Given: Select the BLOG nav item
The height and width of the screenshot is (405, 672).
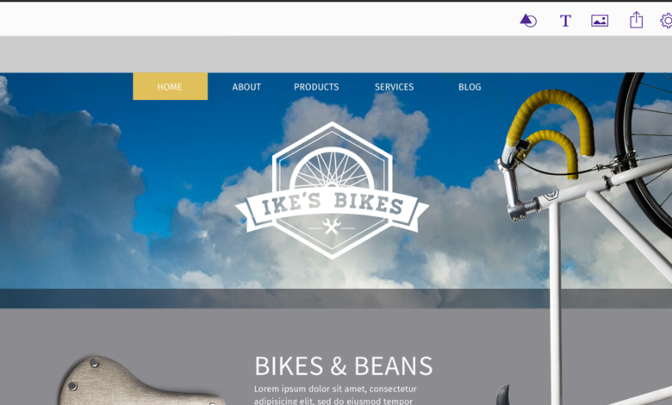Looking at the screenshot, I should coord(470,87).
